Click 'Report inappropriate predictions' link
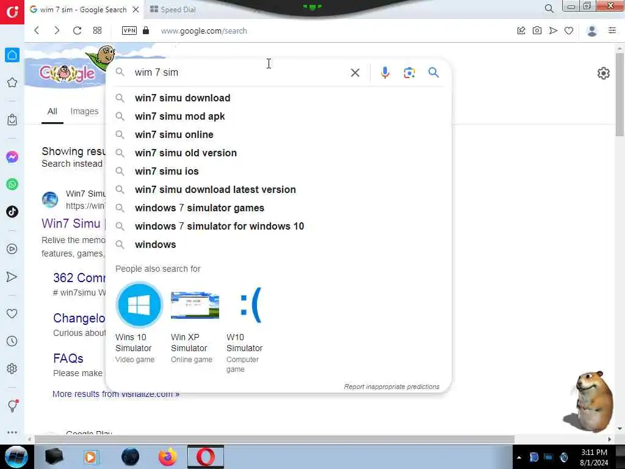Image resolution: width=625 pixels, height=469 pixels. 391,387
